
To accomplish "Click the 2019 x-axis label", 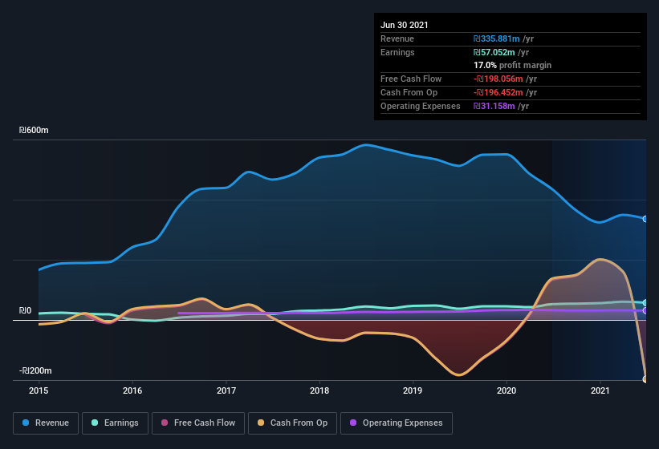I will [413, 390].
